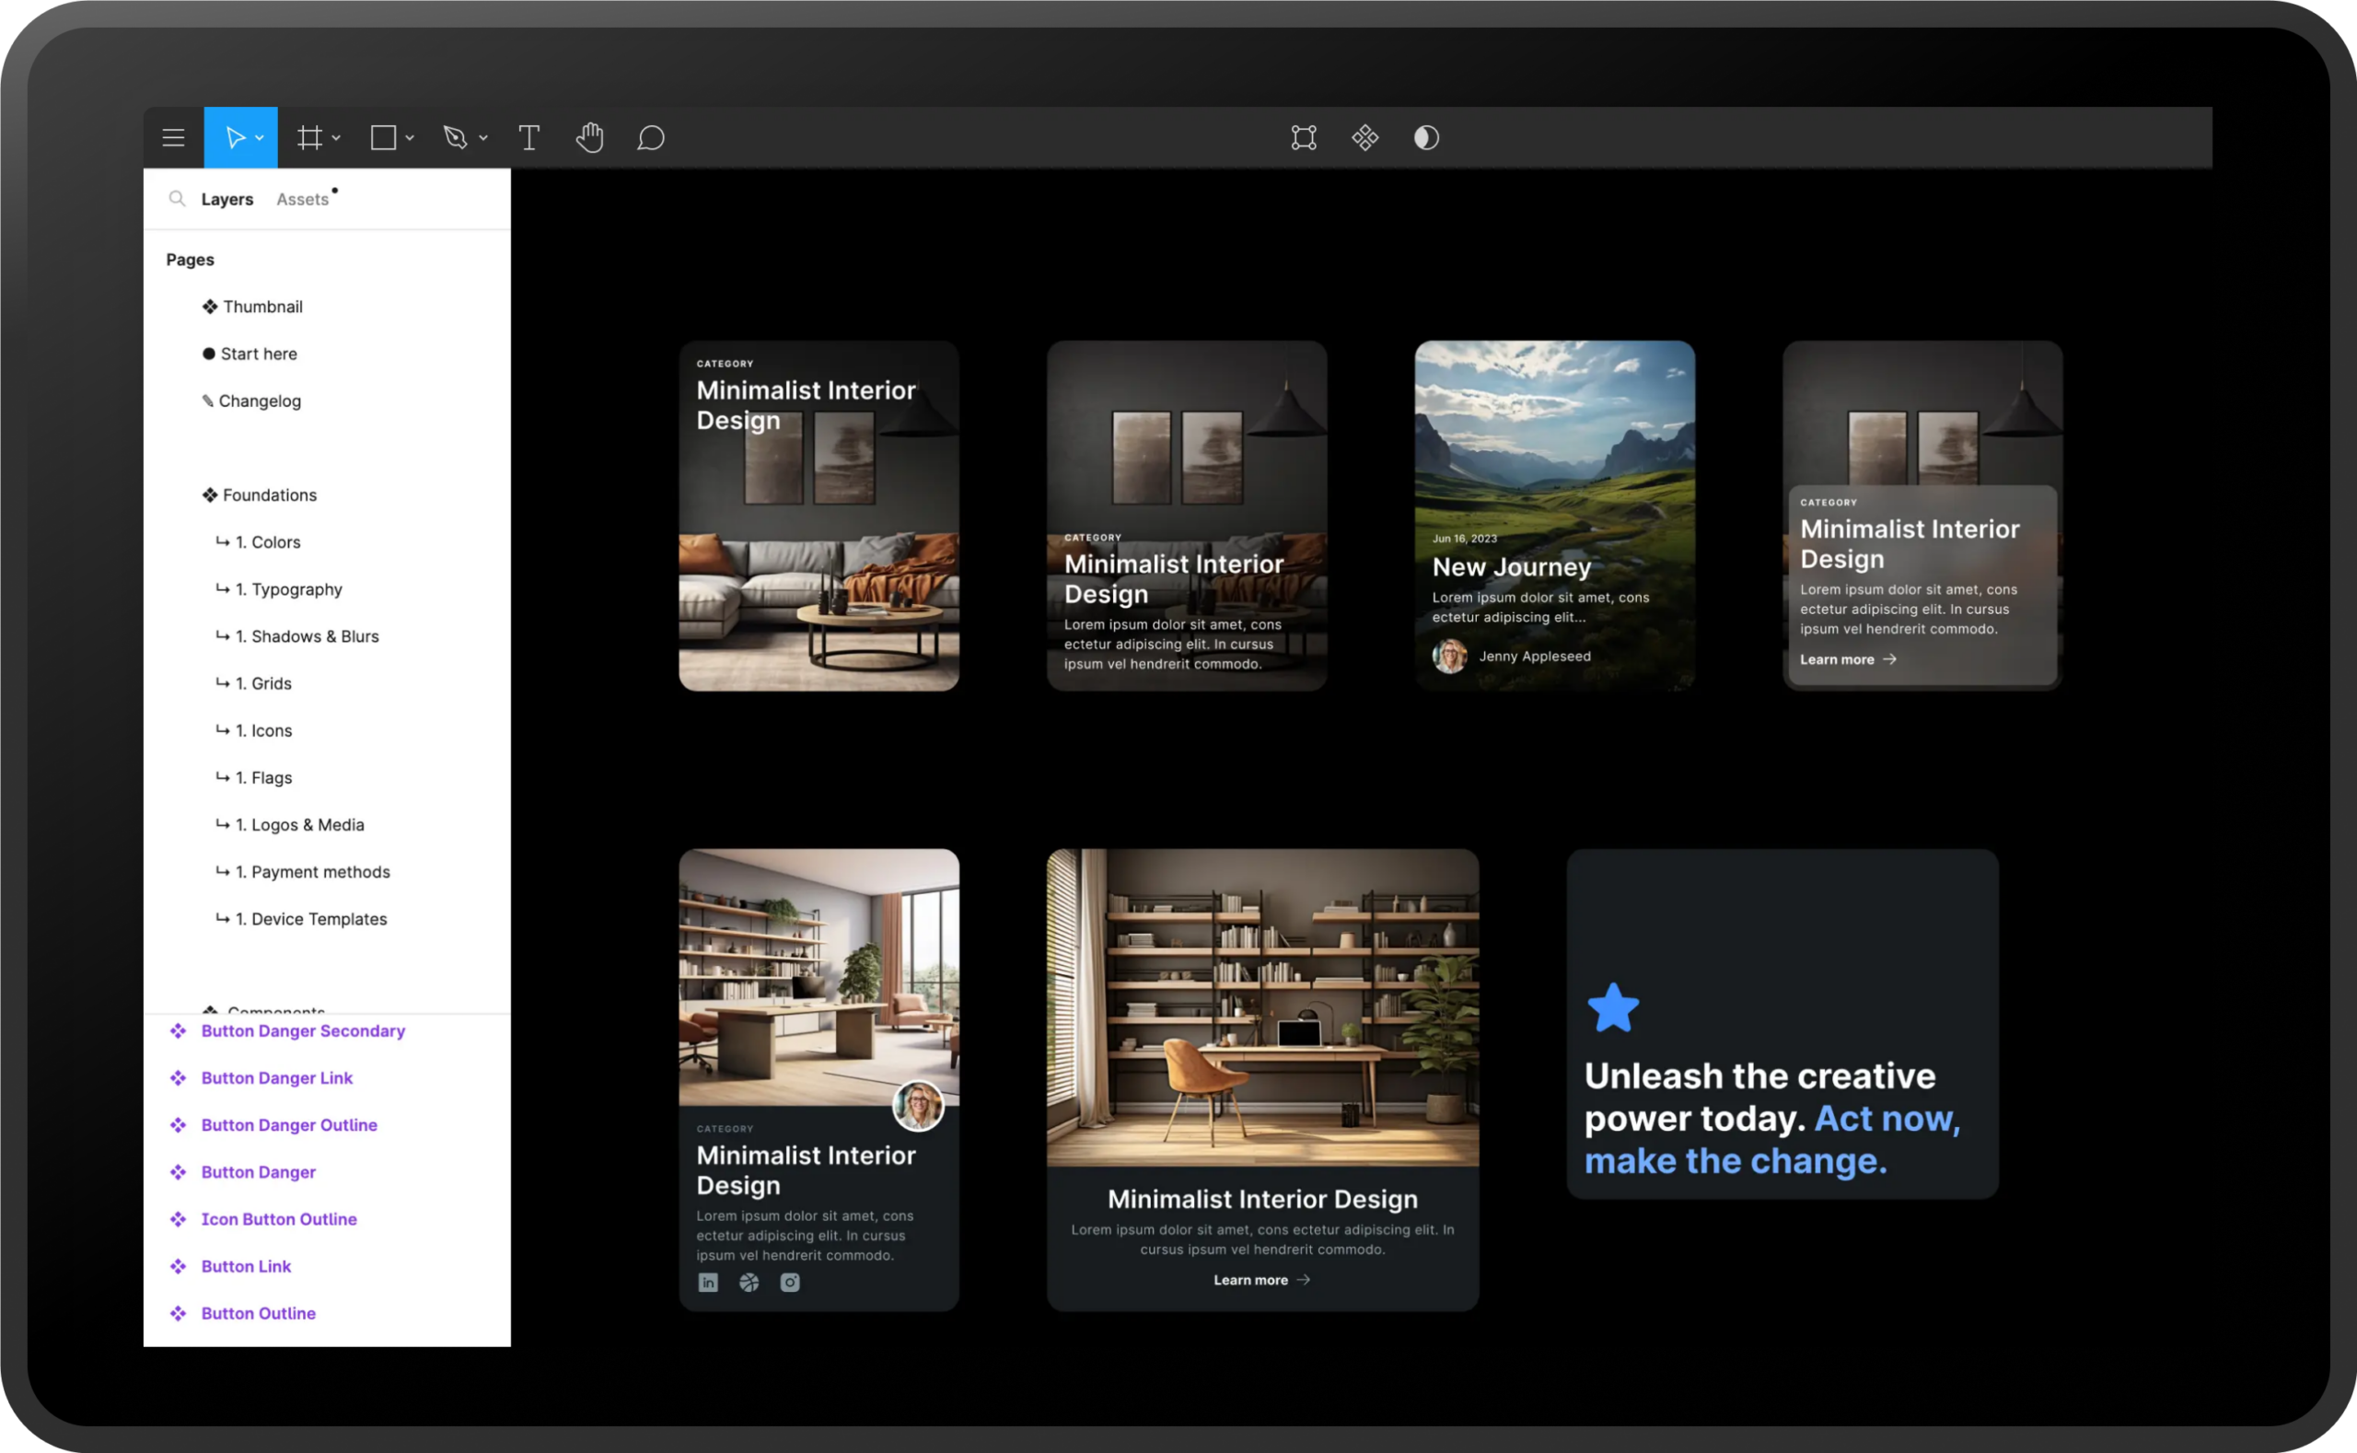Select the Rectangle shape tool
Image resolution: width=2357 pixels, height=1453 pixels.
point(383,136)
